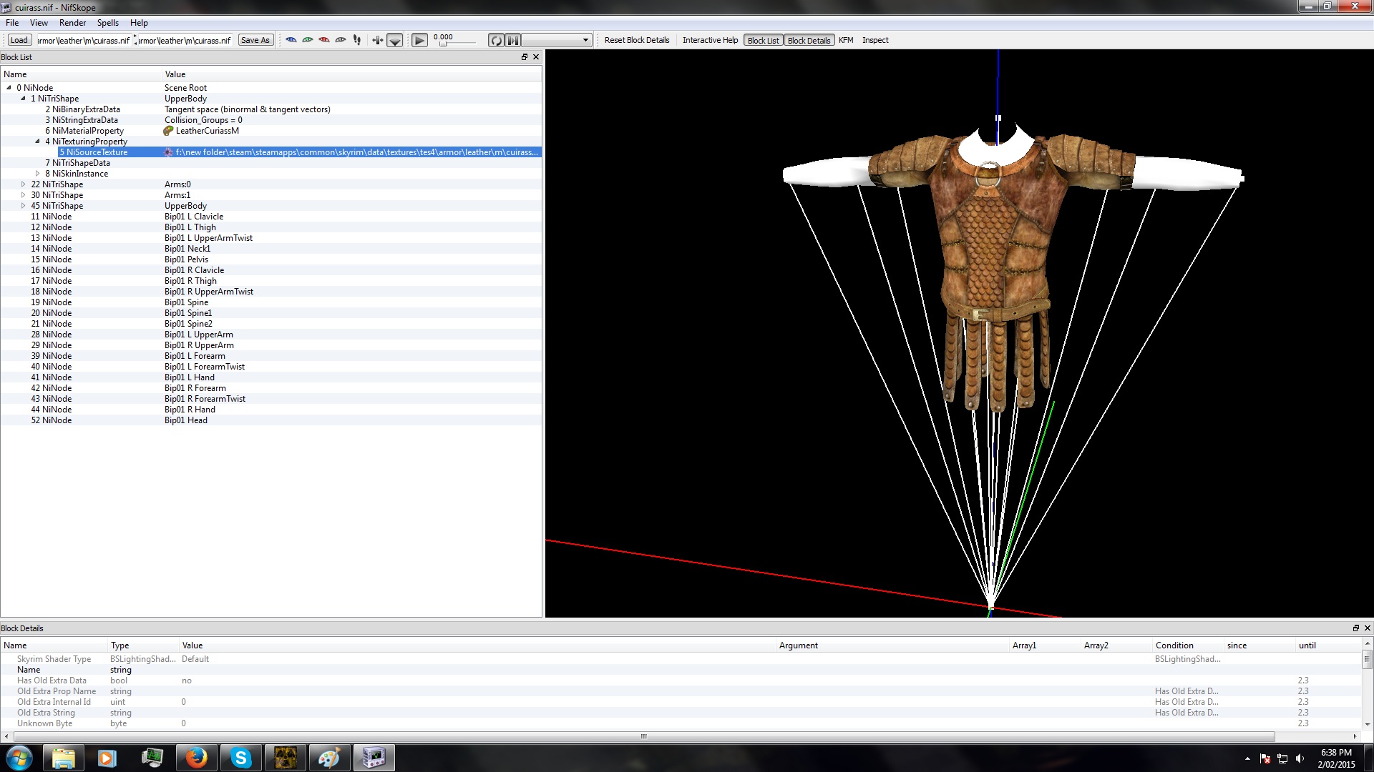The width and height of the screenshot is (1374, 772).
Task: Collapse the 1 NiTriShape UpperBody node
Action: coord(23,99)
